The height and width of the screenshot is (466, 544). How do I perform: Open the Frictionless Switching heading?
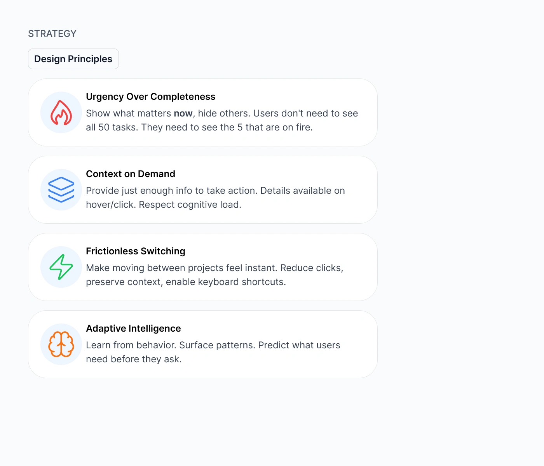pos(136,251)
